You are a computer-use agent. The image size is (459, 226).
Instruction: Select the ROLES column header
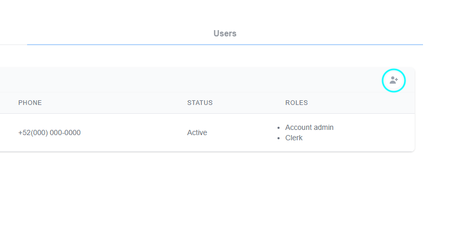297,103
